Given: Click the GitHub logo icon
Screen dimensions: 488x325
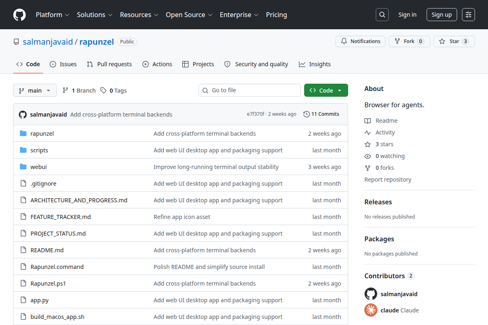Looking at the screenshot, I should click(20, 15).
